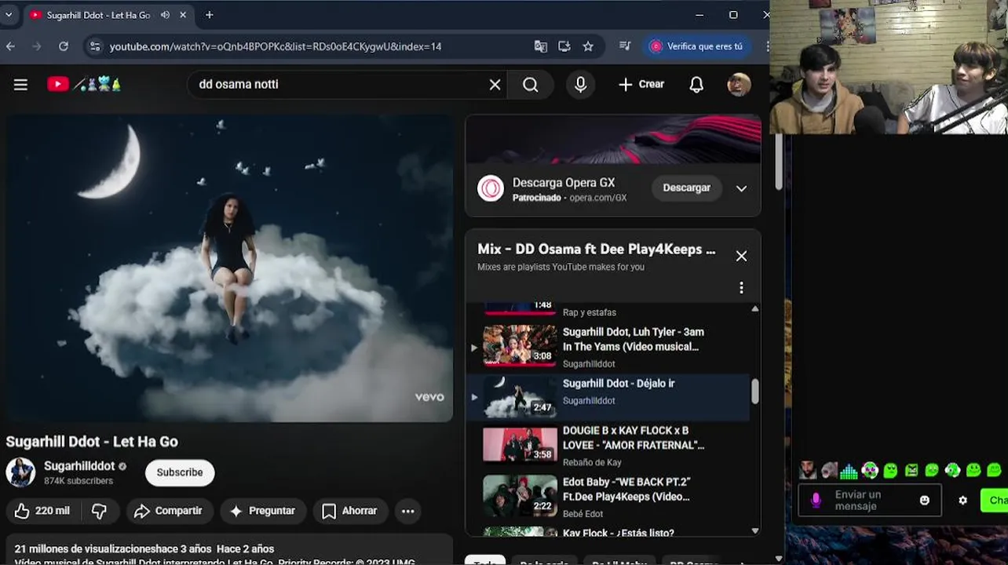Open the YouTube account avatar menu

pos(739,85)
